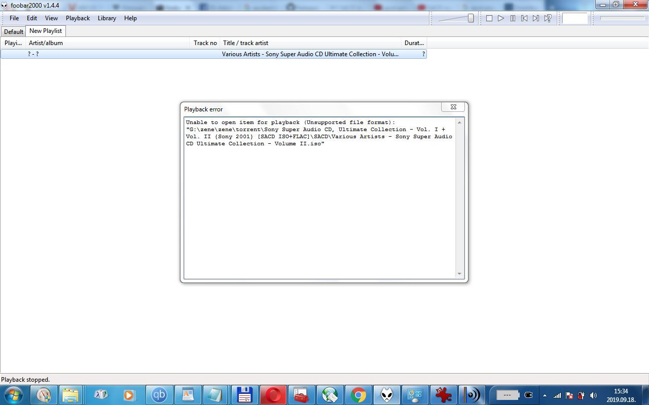Click the taskbar language/input bar
649x405 pixels.
pos(508,395)
